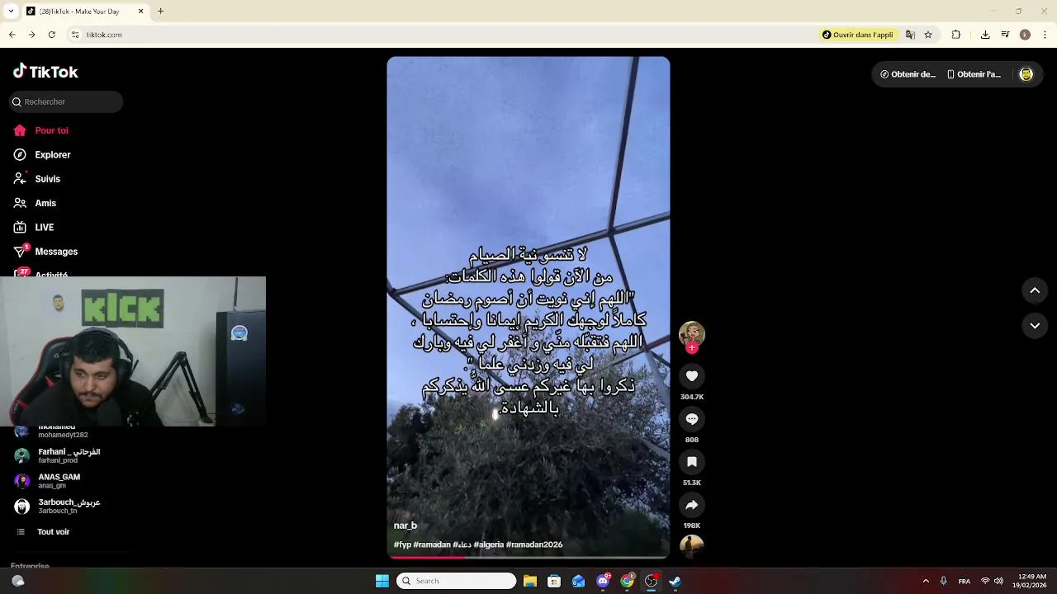The image size is (1057, 594).
Task: Open File Explorer from the taskbar
Action: click(x=530, y=581)
